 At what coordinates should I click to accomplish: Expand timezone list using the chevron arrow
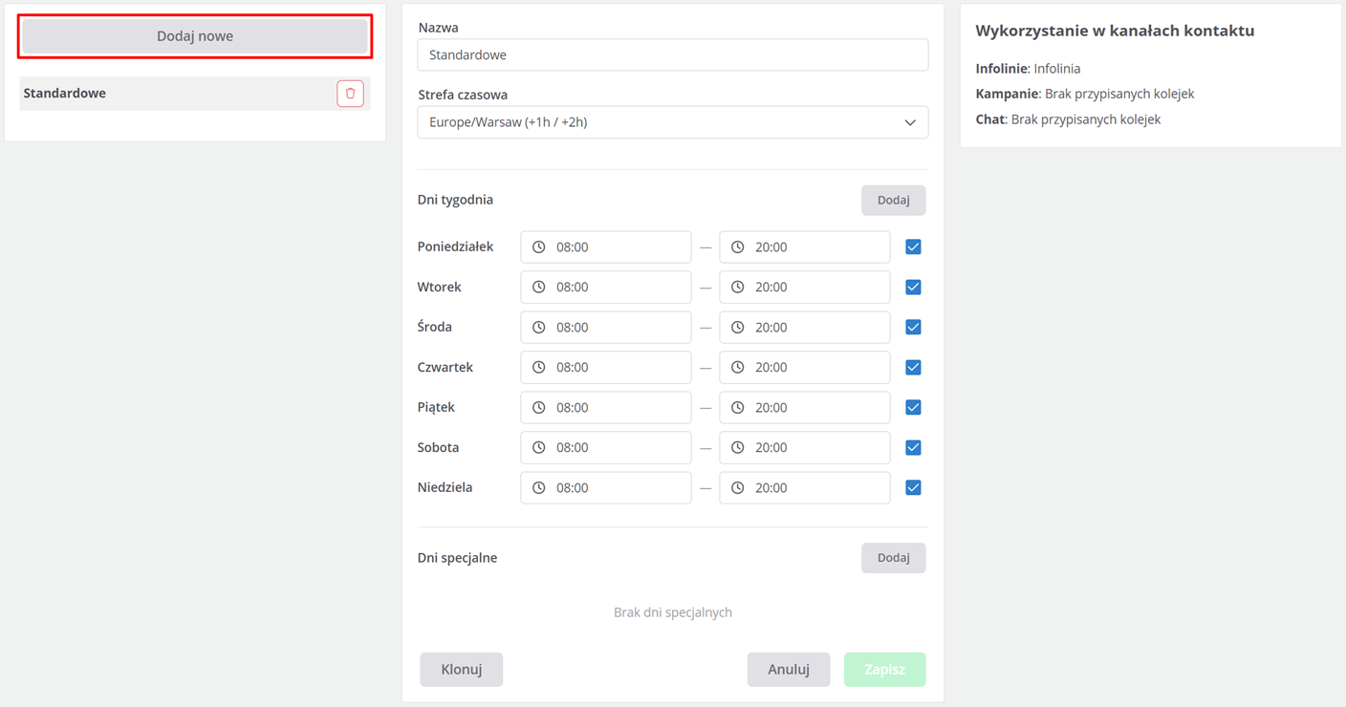point(909,122)
